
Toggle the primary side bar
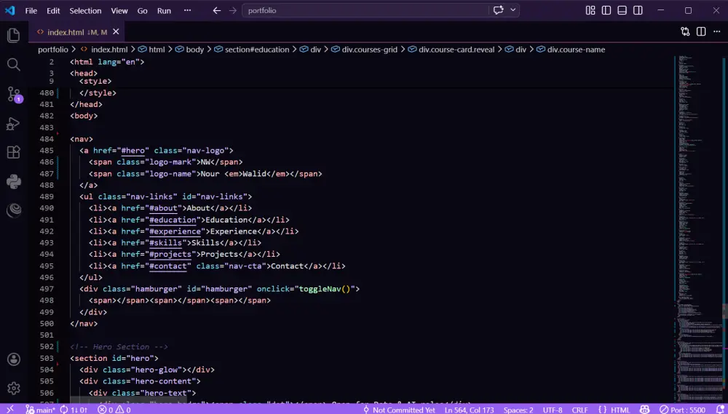606,10
